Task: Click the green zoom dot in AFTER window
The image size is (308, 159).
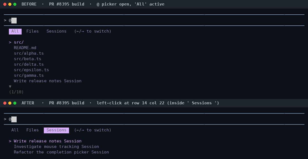Action: click(15, 103)
